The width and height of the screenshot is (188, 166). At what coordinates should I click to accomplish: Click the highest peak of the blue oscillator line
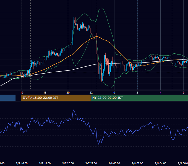[x=74, y=110]
